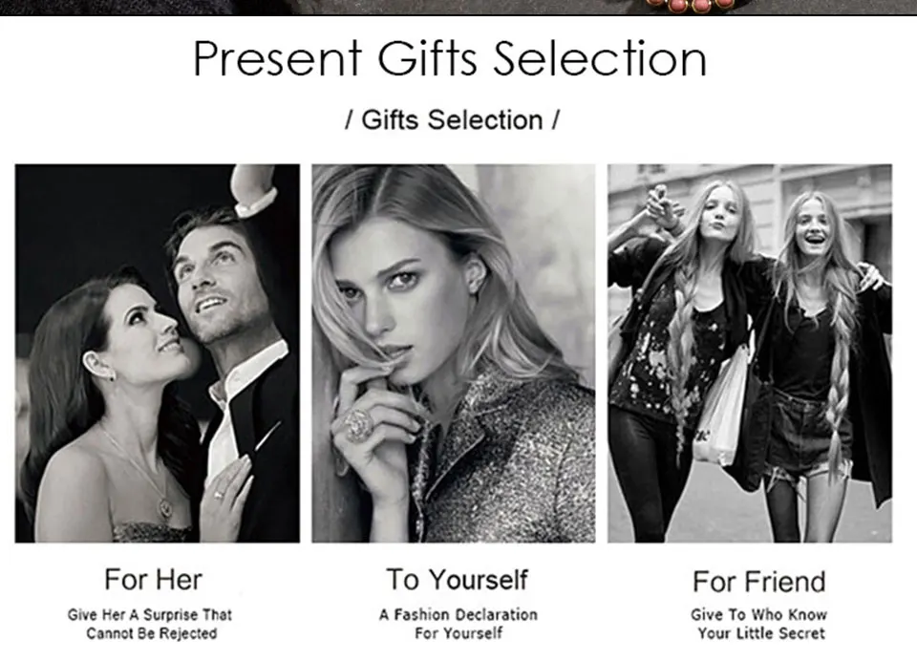
Task: Select the To Yourself label
Action: (x=457, y=580)
